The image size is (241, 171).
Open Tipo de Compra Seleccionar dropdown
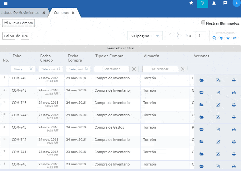tap(112, 69)
